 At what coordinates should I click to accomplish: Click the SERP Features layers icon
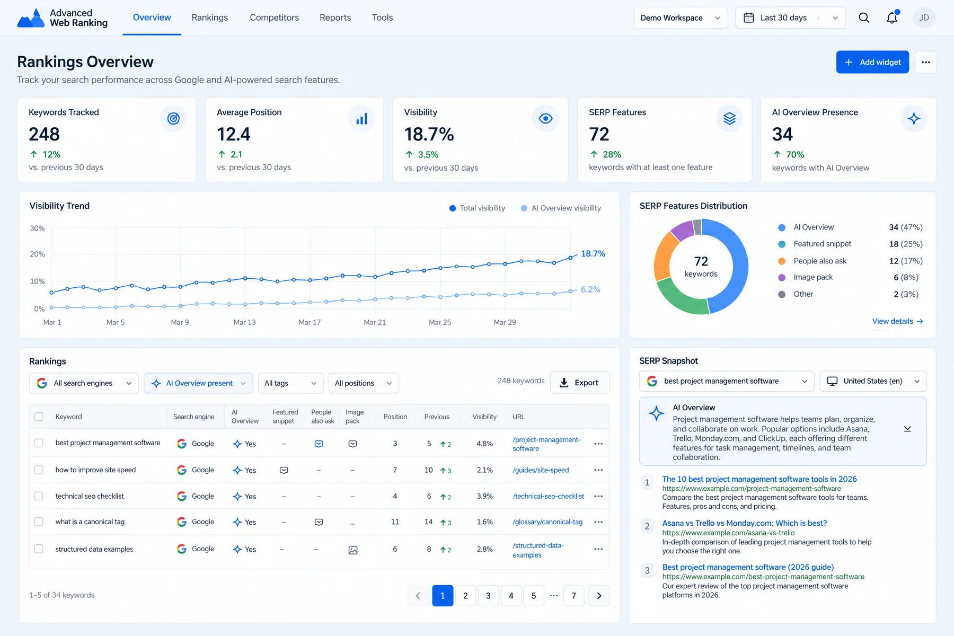tap(729, 119)
